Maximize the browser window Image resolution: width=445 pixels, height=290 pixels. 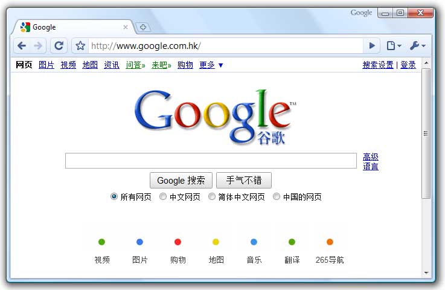[400, 13]
